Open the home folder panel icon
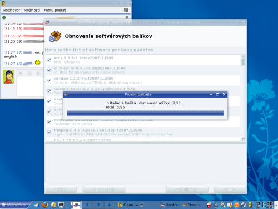The width and height of the screenshot is (278, 209). (x=53, y=205)
